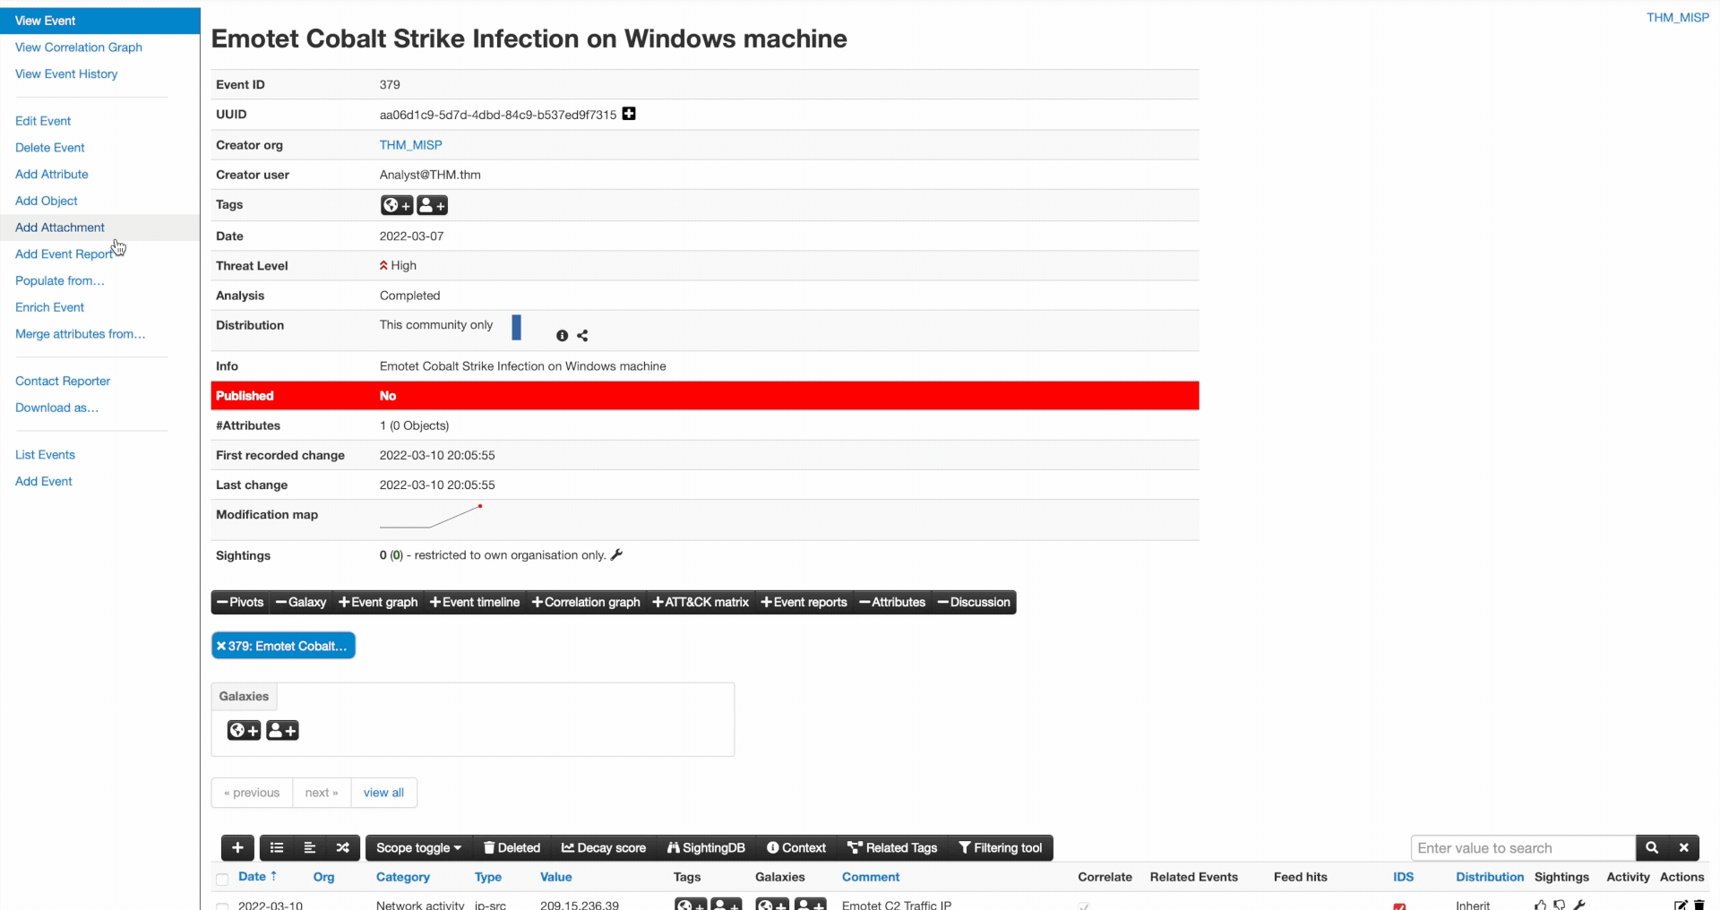Image resolution: width=1720 pixels, height=910 pixels.
Task: Click the next » pagination button
Action: click(322, 793)
